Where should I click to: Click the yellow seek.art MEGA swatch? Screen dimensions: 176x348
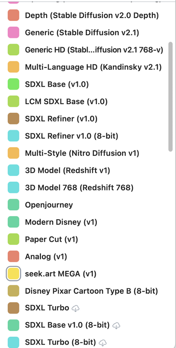pyautogui.click(x=14, y=273)
